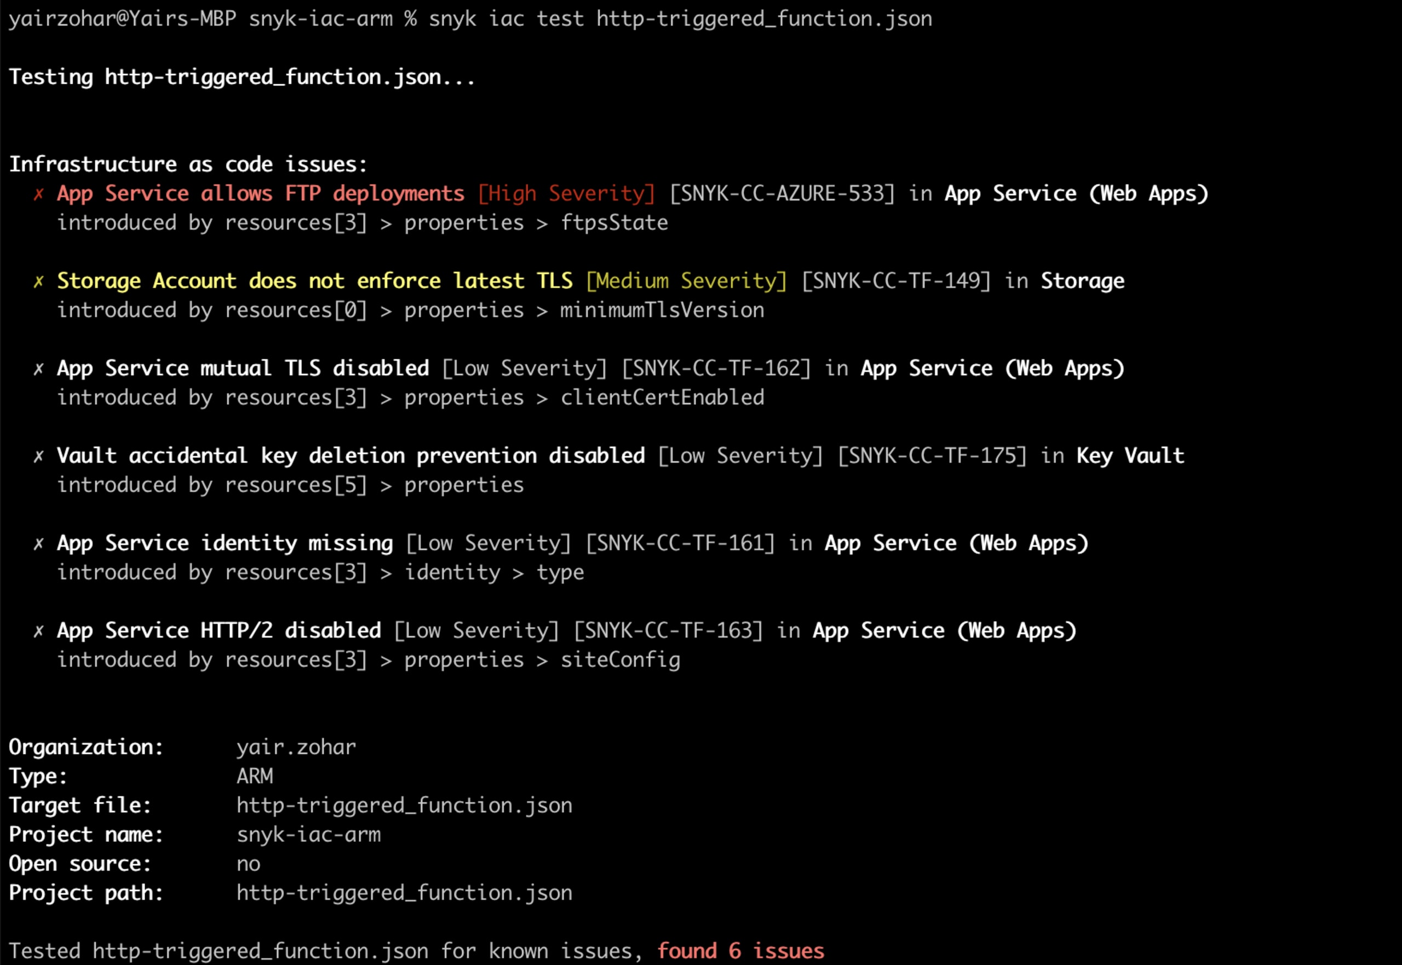Click the X beside identity missing issue

pyautogui.click(x=39, y=544)
